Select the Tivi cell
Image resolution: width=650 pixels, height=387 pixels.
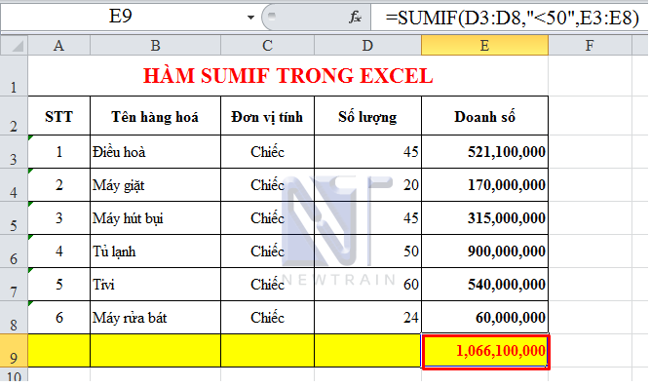point(156,285)
